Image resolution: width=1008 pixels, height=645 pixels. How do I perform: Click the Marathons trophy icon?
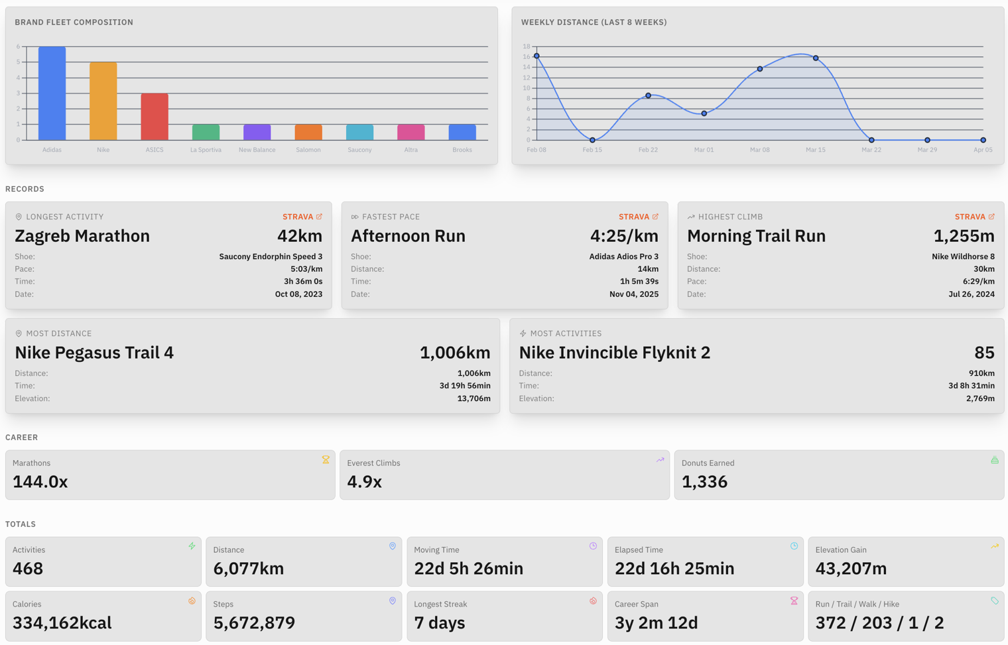[326, 459]
